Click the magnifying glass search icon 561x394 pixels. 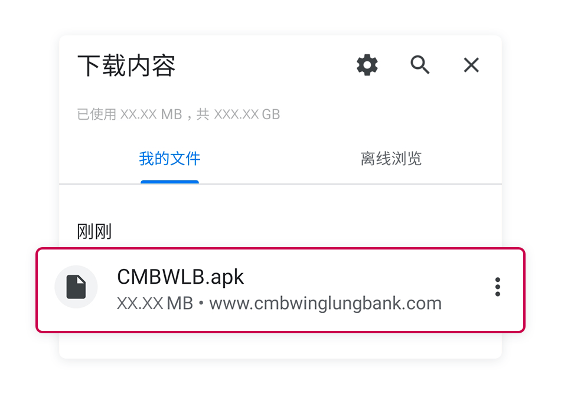[x=420, y=65]
